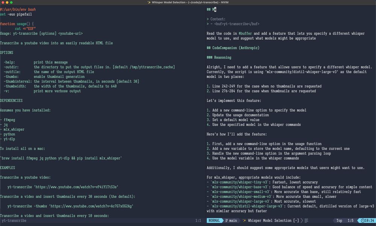376x226 pixels.
Task: Click the 'whisper-tiny-v3' model line
Action: pos(262,182)
